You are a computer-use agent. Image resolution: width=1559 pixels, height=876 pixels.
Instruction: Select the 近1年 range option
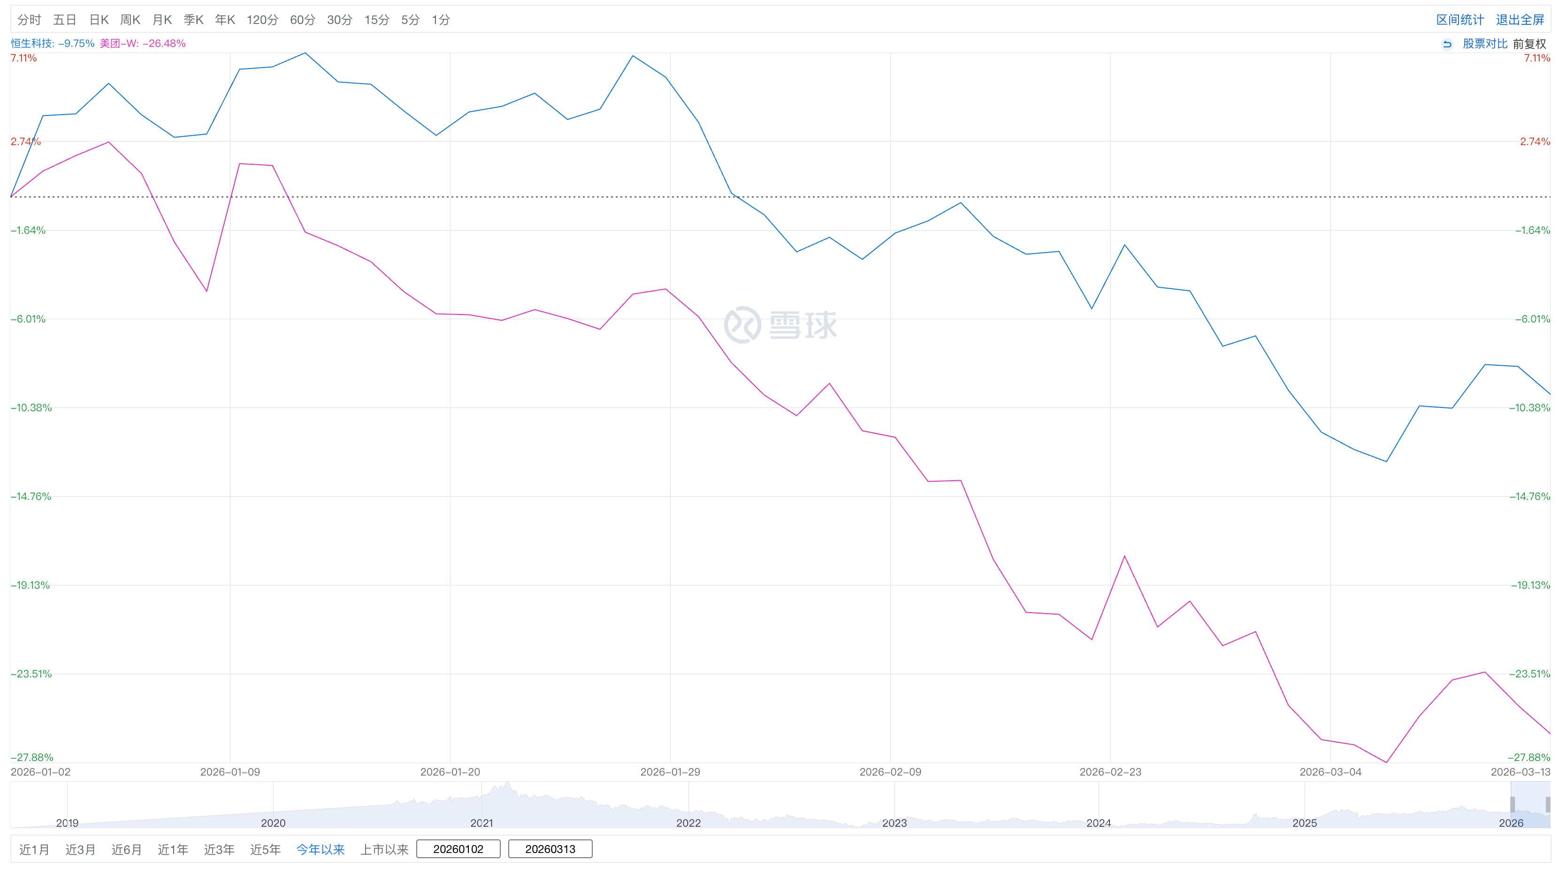pyautogui.click(x=173, y=849)
